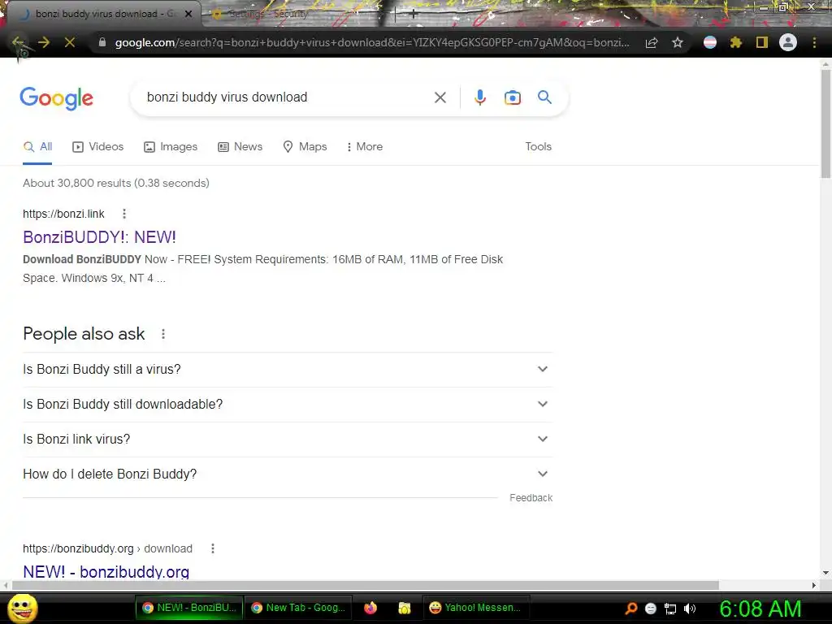Viewport: 832px width, 624px height.
Task: Click the https://bonzibuddy.org download breadcrumb
Action: [x=108, y=548]
